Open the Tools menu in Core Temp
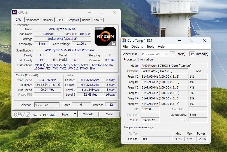This screenshot has height=152, width=227. pos(150,47)
